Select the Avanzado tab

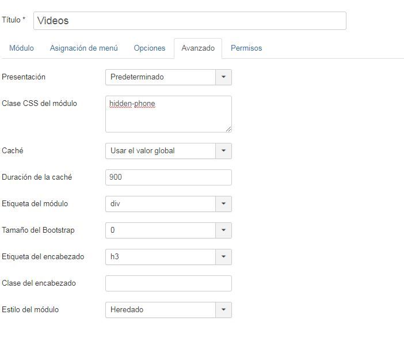[198, 48]
